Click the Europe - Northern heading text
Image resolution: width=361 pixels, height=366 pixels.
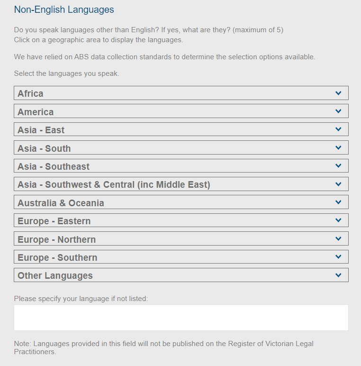point(56,239)
